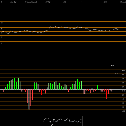Click the RSI axis label 0
126x126 pixels.
[x=1, y=43]
